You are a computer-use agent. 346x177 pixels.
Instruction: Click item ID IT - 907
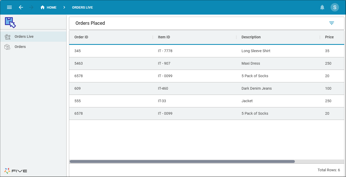click(164, 63)
